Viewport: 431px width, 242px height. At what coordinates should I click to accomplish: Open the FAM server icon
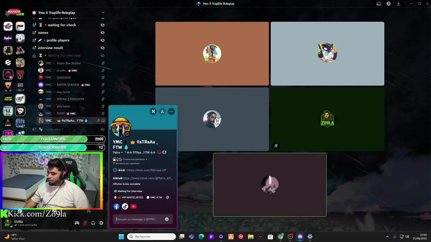click(20, 26)
